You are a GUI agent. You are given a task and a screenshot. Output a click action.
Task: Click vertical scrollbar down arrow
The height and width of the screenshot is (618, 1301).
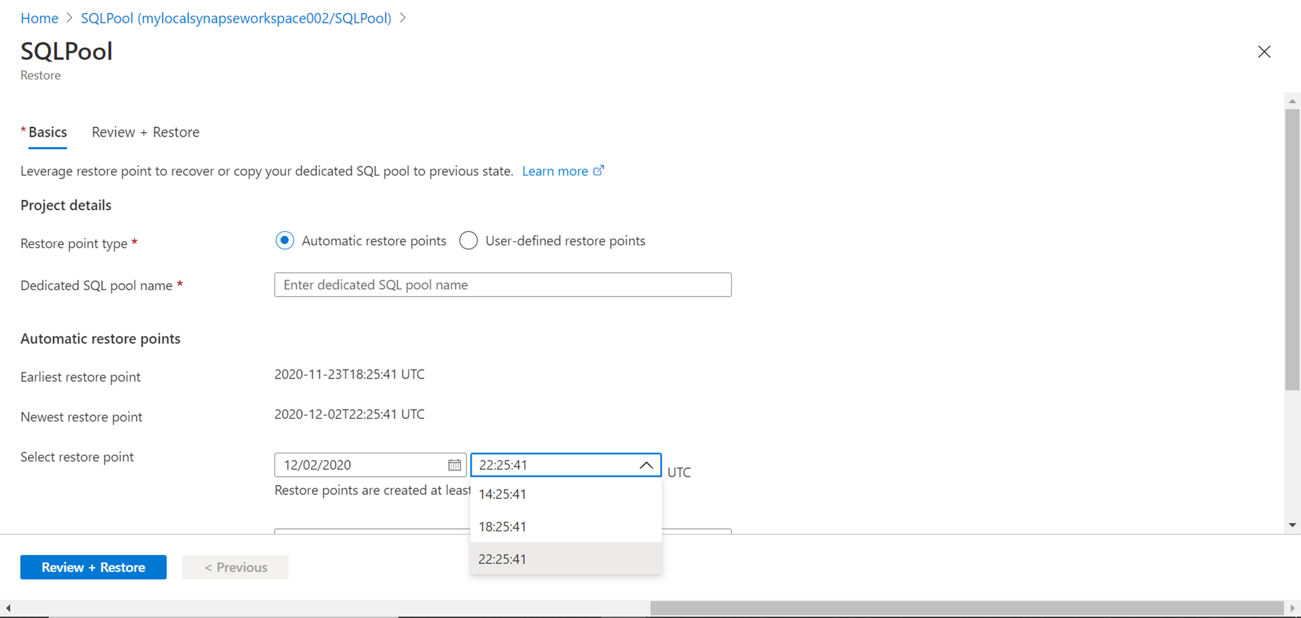pyautogui.click(x=1293, y=525)
